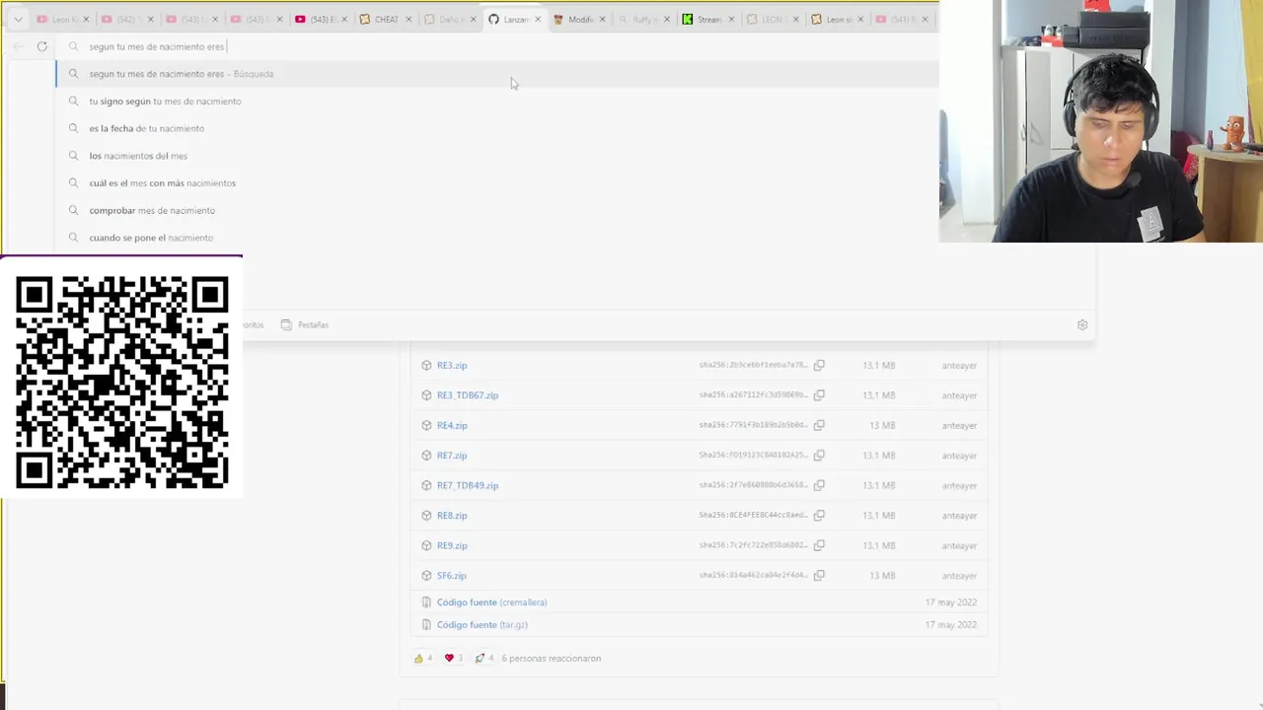Screen dimensions: 1263x710
Task: Reload the page with the refresh icon
Action: coord(41,46)
